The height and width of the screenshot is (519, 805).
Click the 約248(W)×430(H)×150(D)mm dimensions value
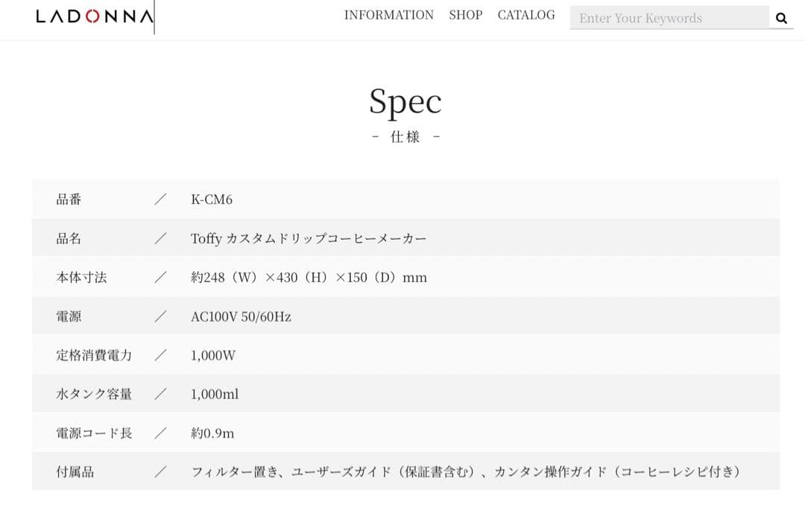tap(309, 278)
